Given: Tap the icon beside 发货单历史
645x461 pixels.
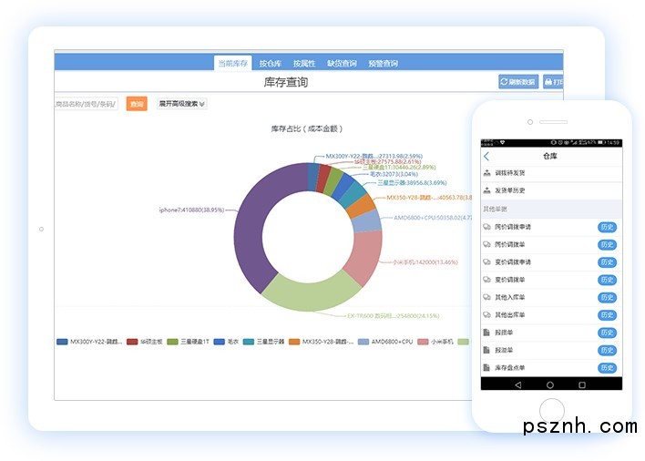Looking at the screenshot, I should pos(486,190).
